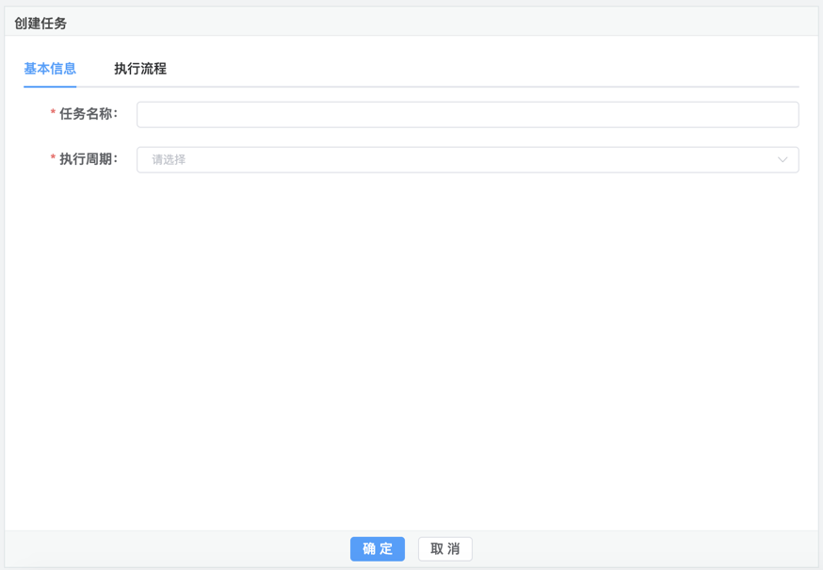The height and width of the screenshot is (570, 823).
Task: Select the 任务名称 field label
Action: click(x=89, y=113)
